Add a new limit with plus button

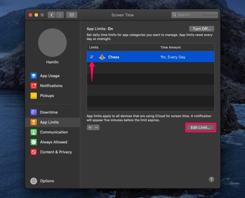pyautogui.click(x=90, y=127)
